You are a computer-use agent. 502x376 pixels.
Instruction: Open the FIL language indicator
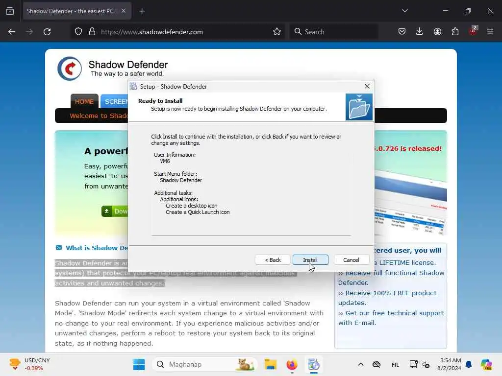pyautogui.click(x=396, y=364)
